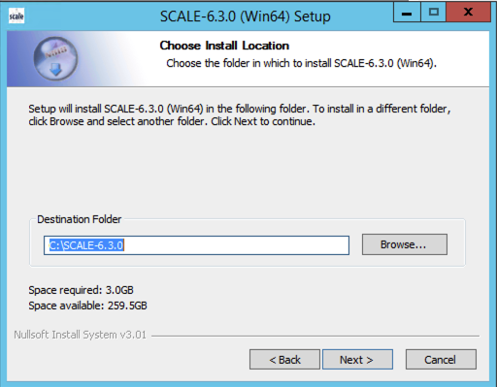Maximize the SCALE Setup window
The width and height of the screenshot is (497, 387).
tap(433, 13)
